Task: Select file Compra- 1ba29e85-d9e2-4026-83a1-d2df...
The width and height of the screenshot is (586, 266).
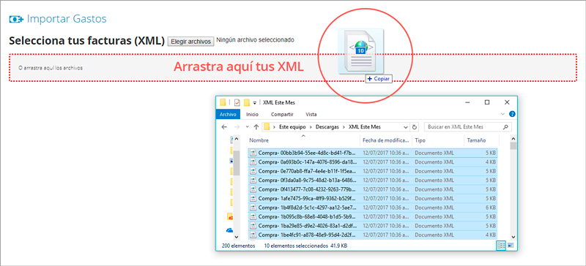Action: click(373, 226)
